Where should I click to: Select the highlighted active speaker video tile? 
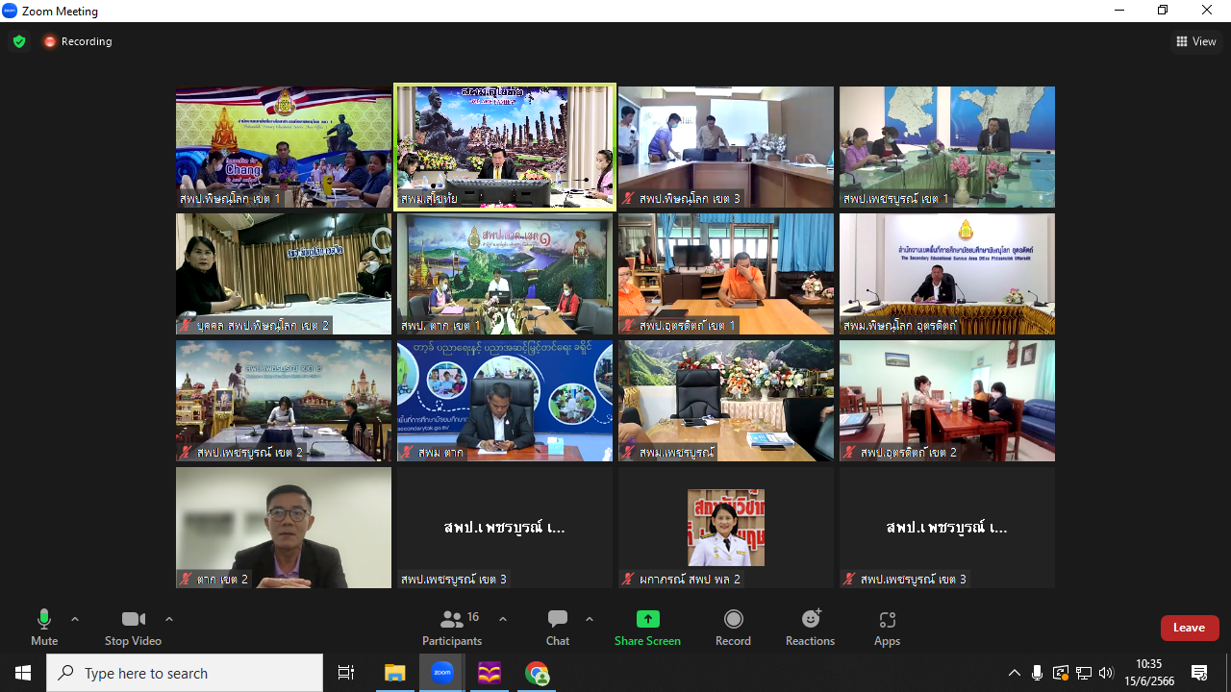point(505,146)
